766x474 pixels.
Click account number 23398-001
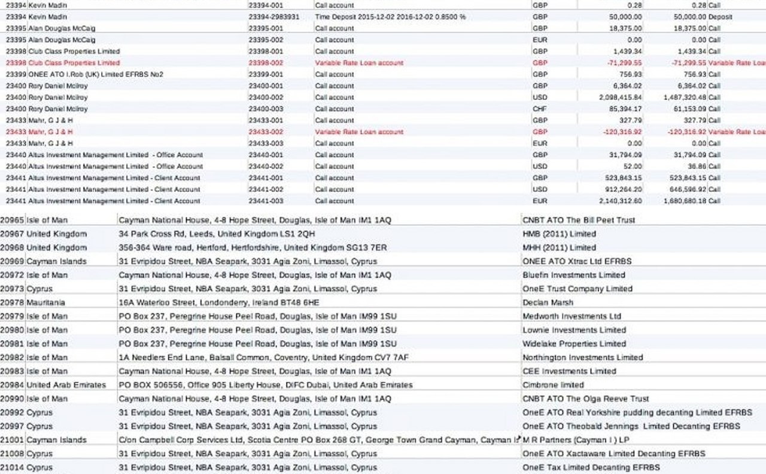[265, 51]
